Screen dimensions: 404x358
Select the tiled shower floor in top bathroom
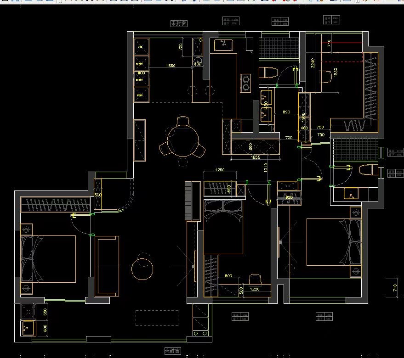pyautogui.click(x=279, y=48)
